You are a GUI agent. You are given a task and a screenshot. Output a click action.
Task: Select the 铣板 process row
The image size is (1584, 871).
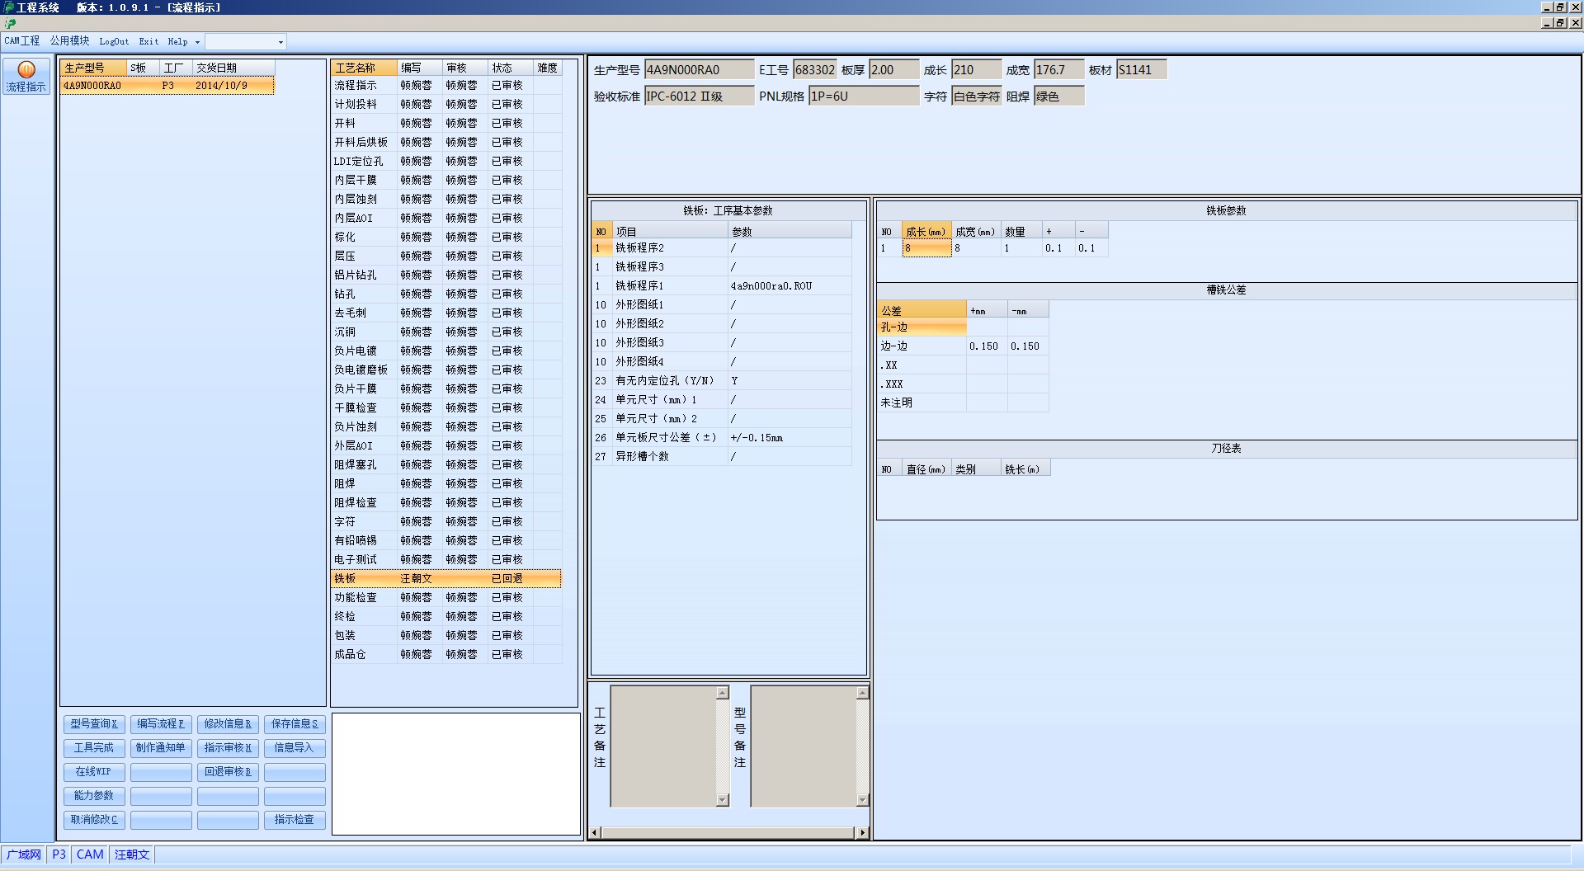click(445, 579)
